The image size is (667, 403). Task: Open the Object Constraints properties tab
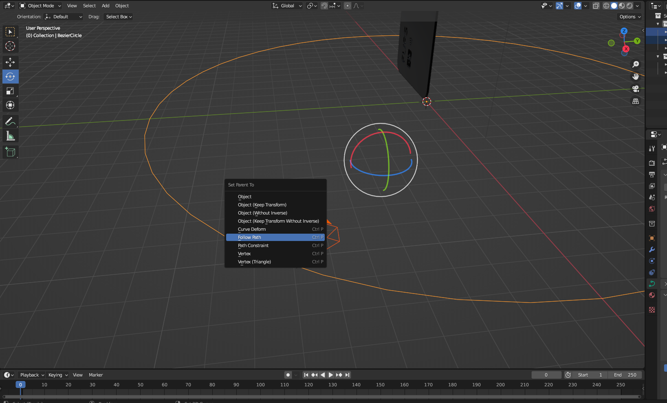[652, 272]
